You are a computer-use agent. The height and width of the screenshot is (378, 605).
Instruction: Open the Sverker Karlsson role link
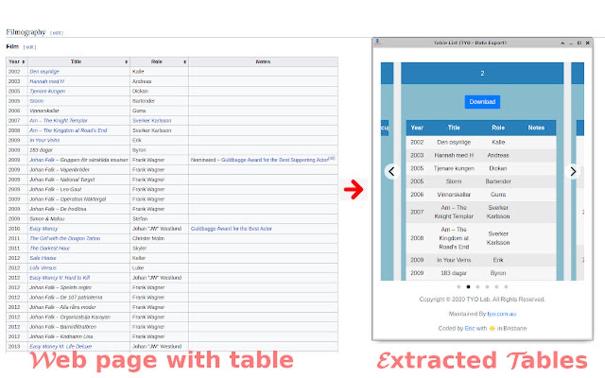(x=151, y=120)
